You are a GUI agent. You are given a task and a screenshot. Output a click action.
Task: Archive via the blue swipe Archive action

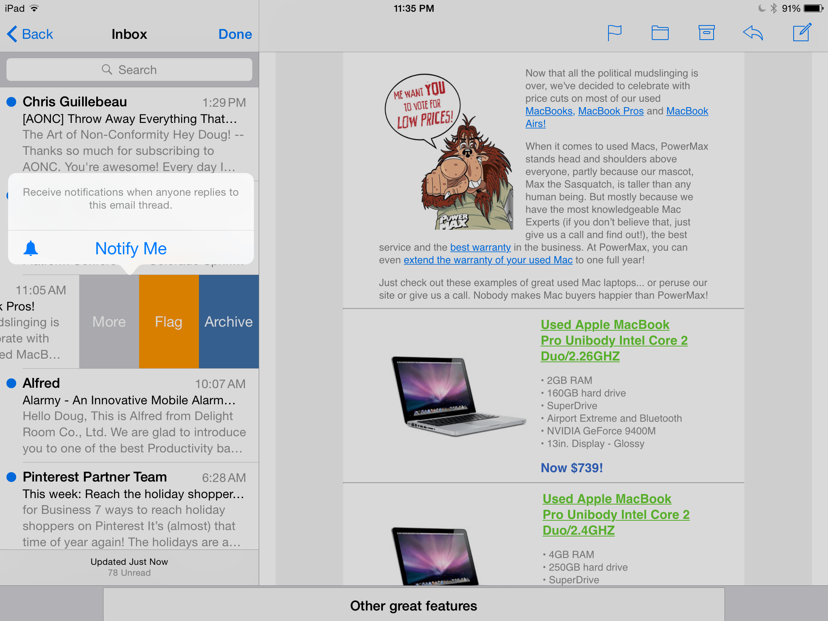228,321
